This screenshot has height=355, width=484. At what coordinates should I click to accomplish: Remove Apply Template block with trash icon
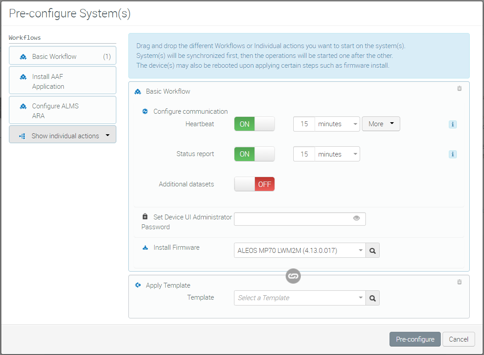point(459,282)
